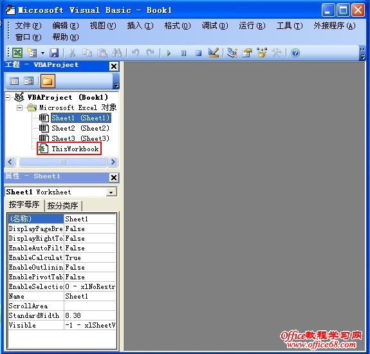Click the project tree scroll right arrow
This screenshot has height=354, width=370.
coord(113,162)
